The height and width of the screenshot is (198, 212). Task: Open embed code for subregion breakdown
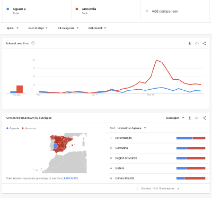coord(197,118)
